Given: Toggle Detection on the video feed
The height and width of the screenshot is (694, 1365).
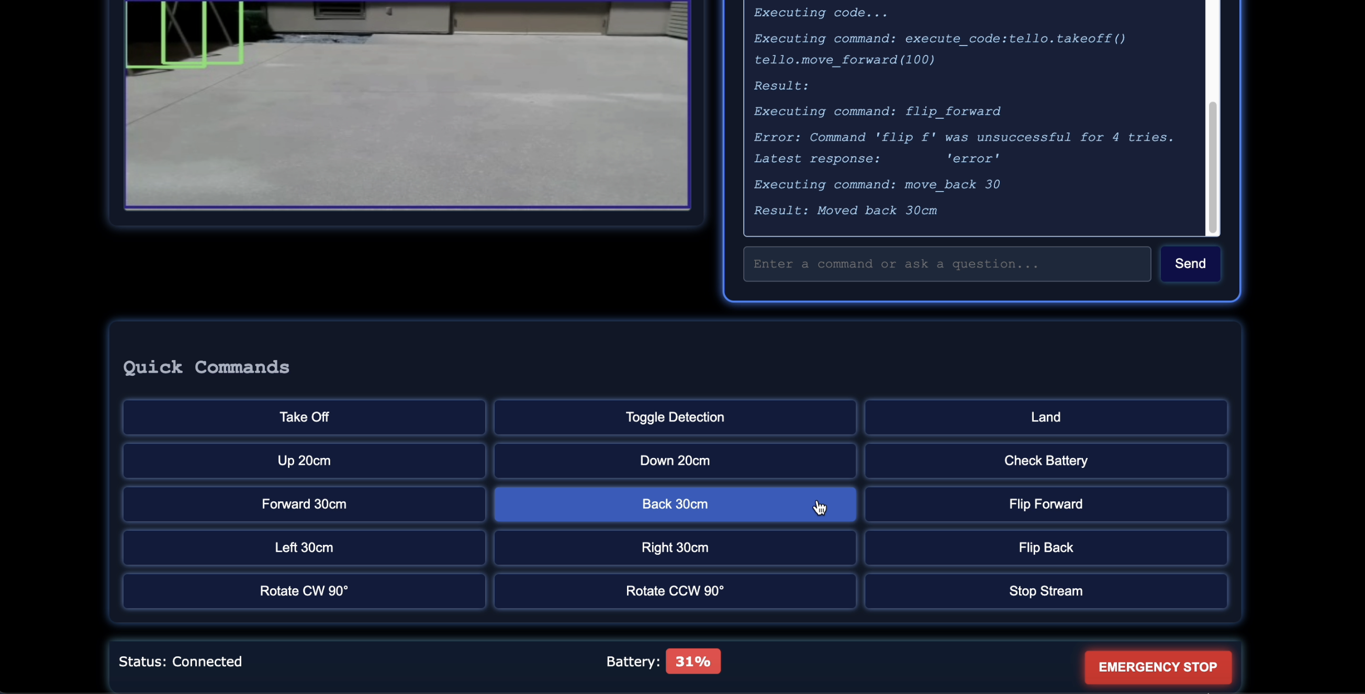Looking at the screenshot, I should tap(674, 417).
